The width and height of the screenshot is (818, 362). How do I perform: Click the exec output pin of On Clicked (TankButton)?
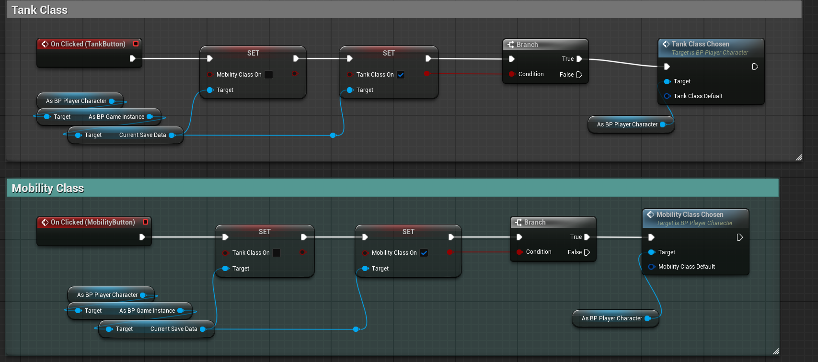133,58
